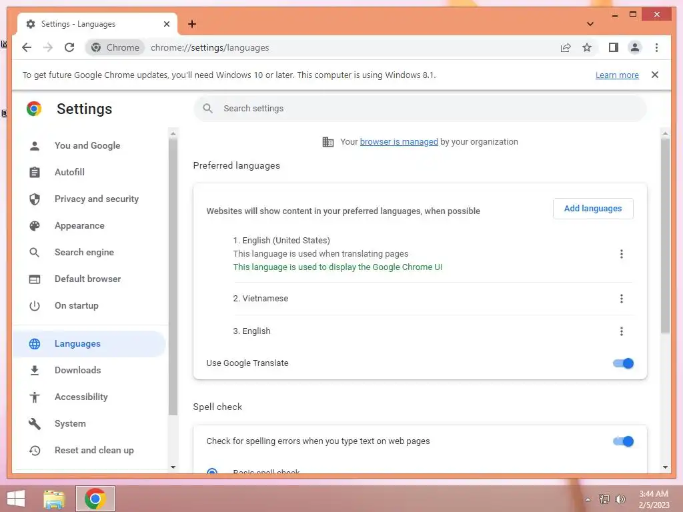Click the Preferred languages heading
The height and width of the screenshot is (512, 683).
[237, 166]
